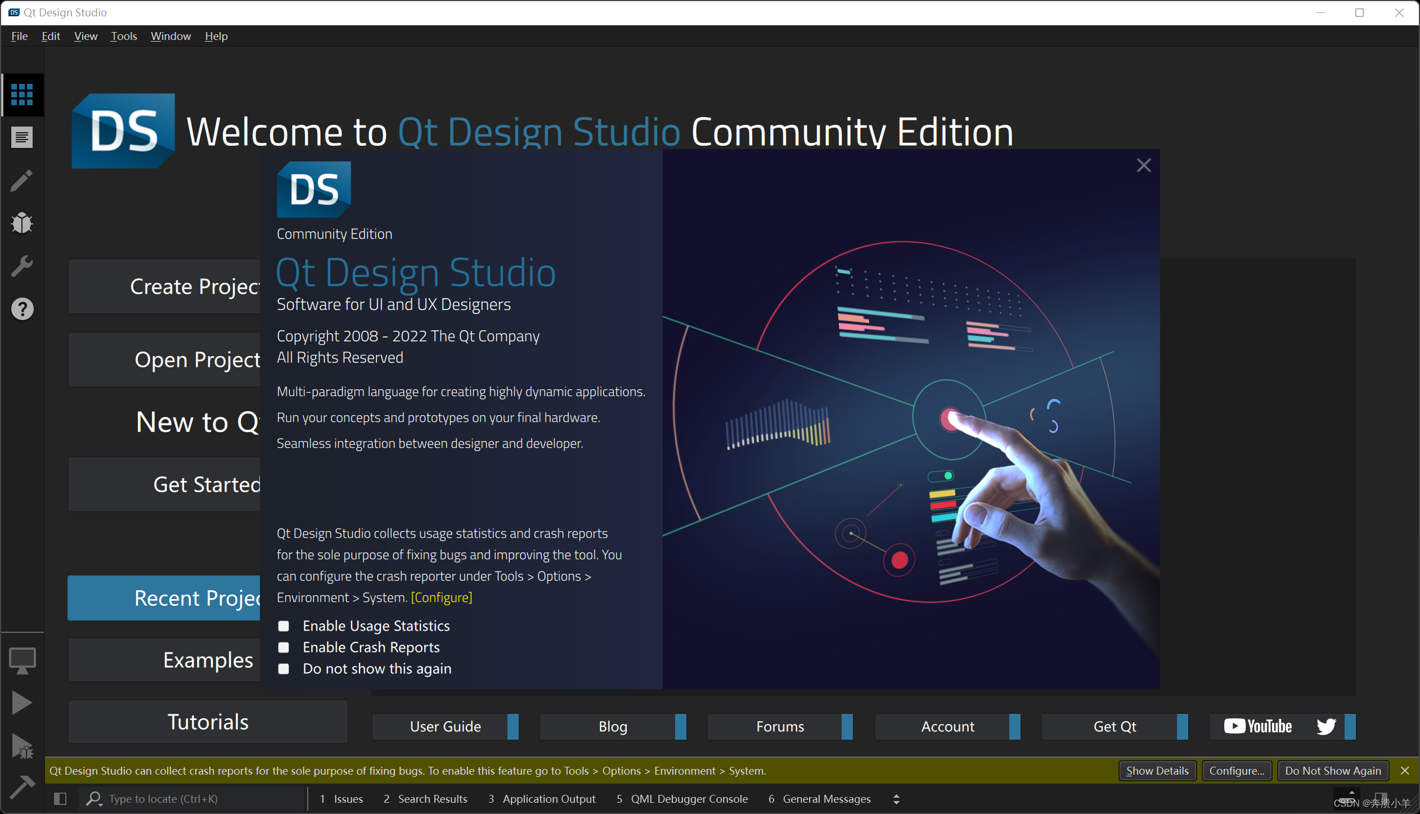This screenshot has width=1420, height=814.
Task: Close the splash dialog with its X
Action: click(1143, 165)
